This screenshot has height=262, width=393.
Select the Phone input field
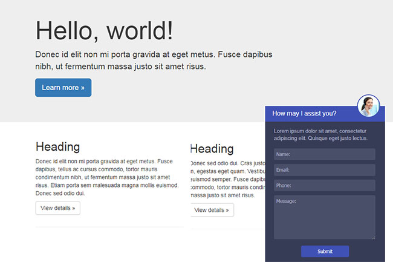[x=324, y=186]
